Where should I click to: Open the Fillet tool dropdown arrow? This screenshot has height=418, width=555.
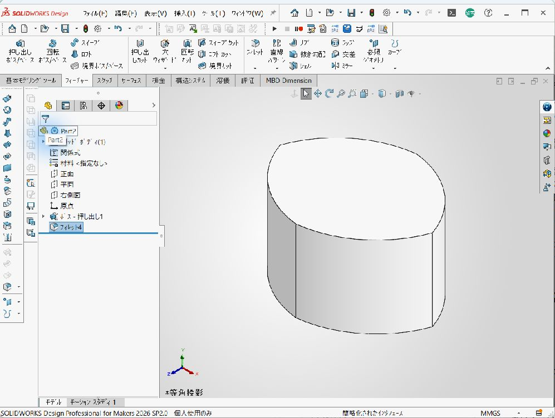(255, 68)
